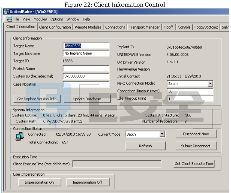Click the Impersonation Off button
The height and width of the screenshot is (193, 231).
point(88,182)
